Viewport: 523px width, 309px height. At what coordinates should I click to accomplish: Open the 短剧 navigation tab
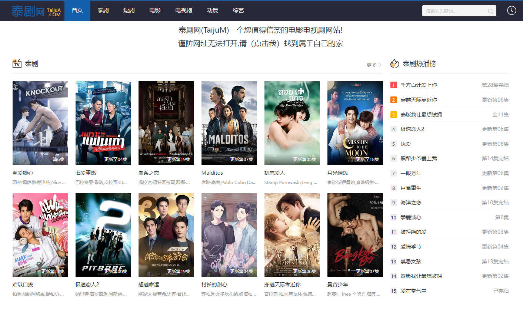pyautogui.click(x=129, y=10)
